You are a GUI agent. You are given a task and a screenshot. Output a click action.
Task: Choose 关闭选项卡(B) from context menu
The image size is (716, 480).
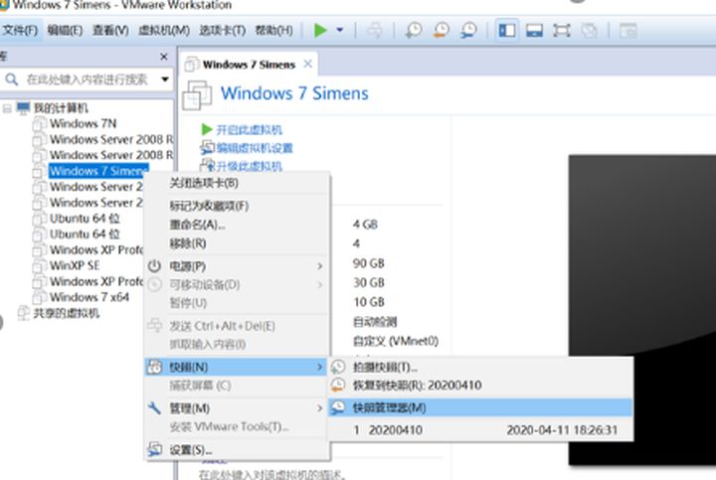click(x=237, y=183)
